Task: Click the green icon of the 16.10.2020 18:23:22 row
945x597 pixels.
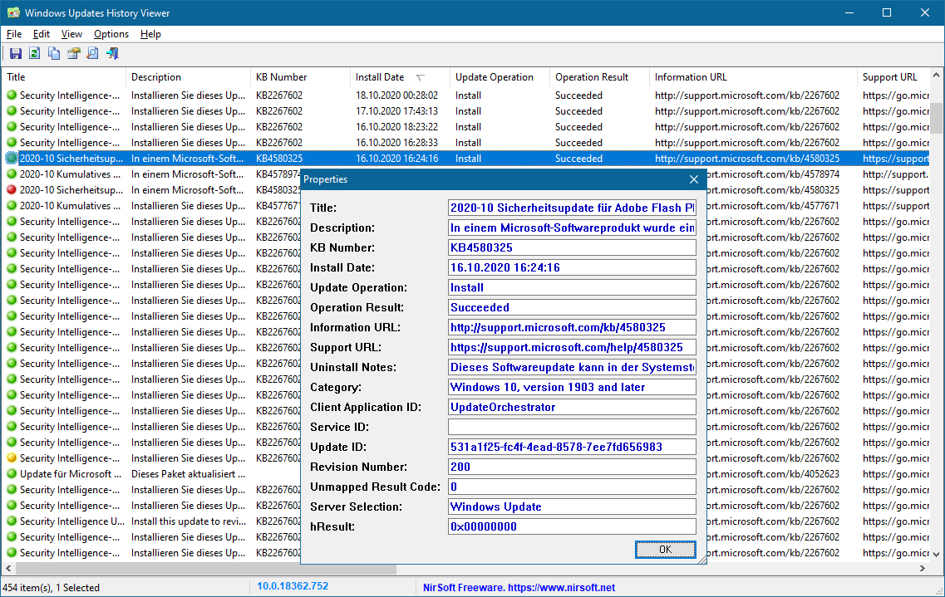Action: pyautogui.click(x=12, y=127)
